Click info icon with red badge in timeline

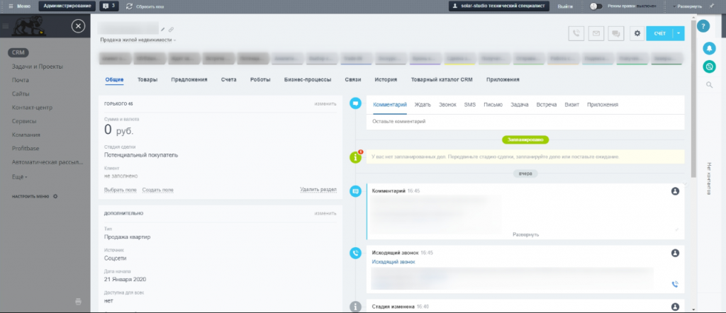pos(355,156)
